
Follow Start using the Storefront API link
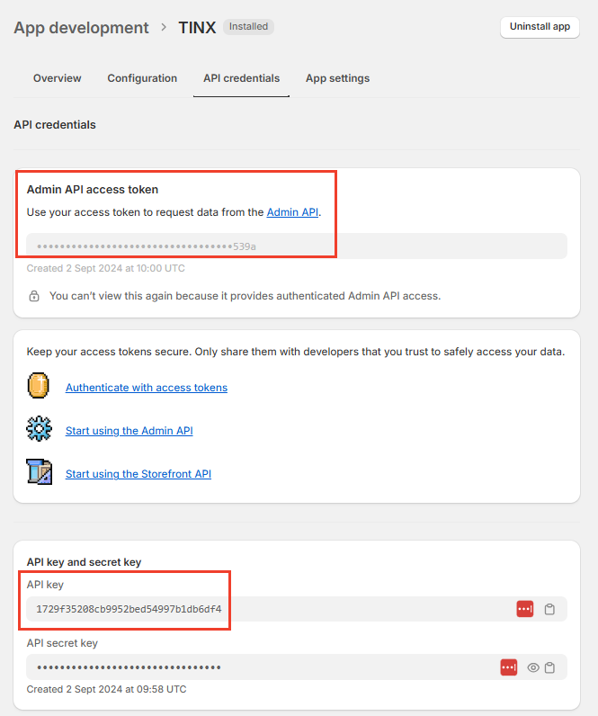pos(138,474)
